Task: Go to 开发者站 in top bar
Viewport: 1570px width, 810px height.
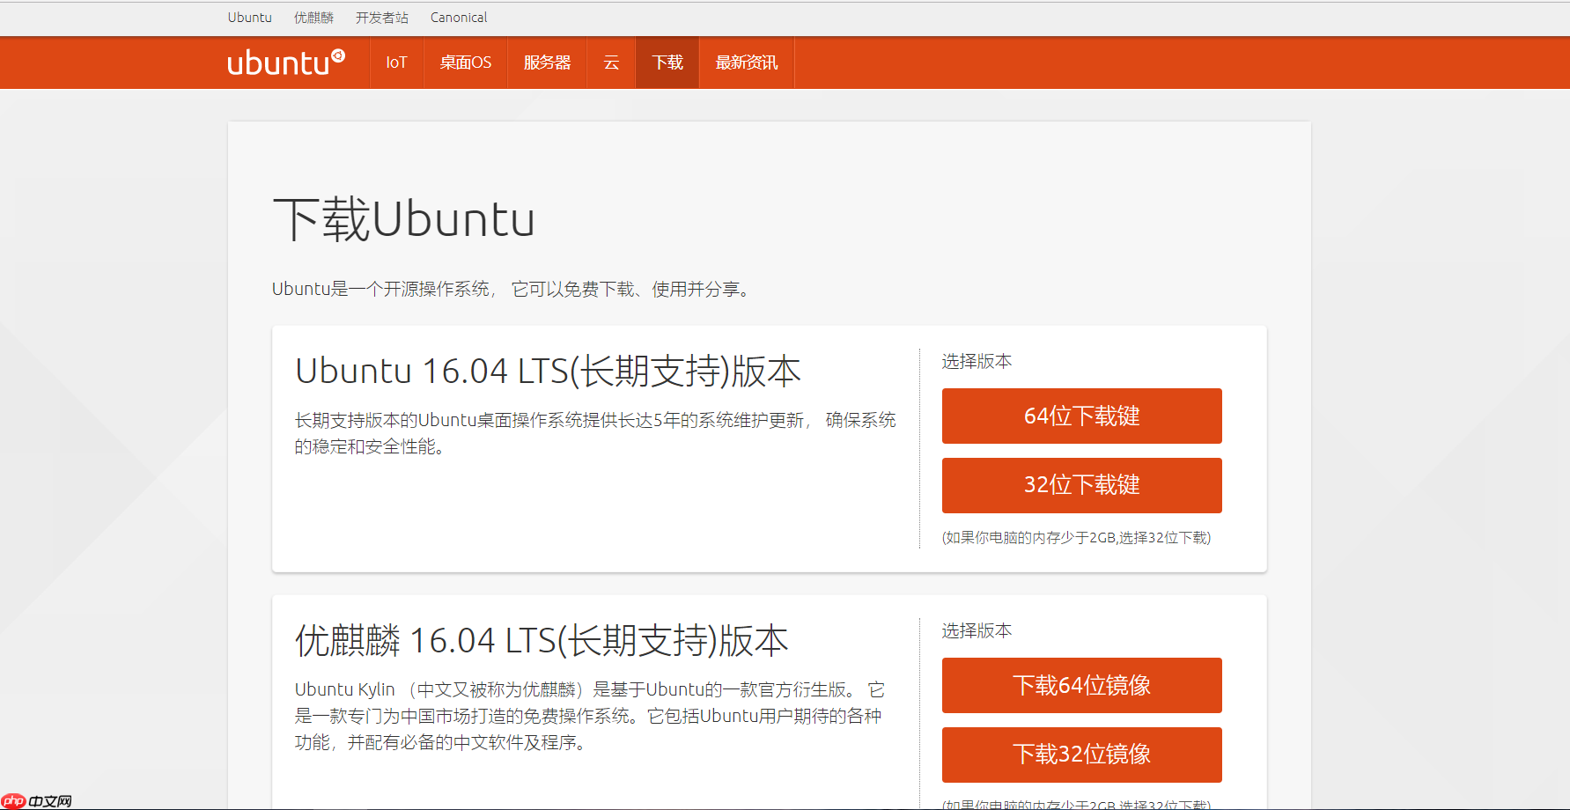Action: 382,18
